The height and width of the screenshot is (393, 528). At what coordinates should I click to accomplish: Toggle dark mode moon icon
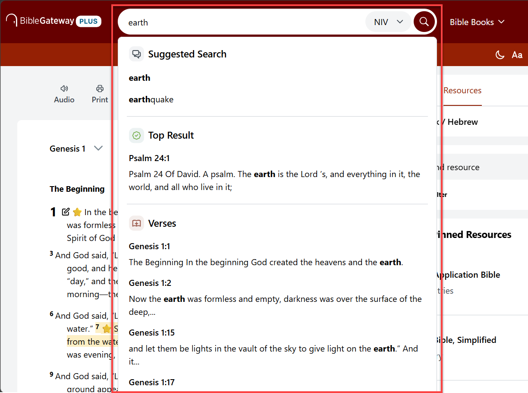(x=500, y=55)
